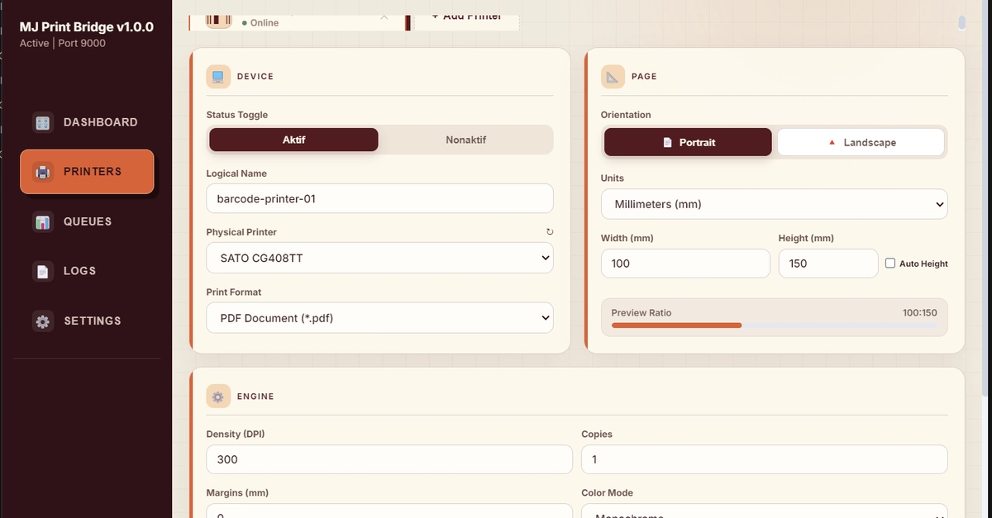Click the Logical Name input field
The image size is (992, 518).
pyautogui.click(x=379, y=198)
